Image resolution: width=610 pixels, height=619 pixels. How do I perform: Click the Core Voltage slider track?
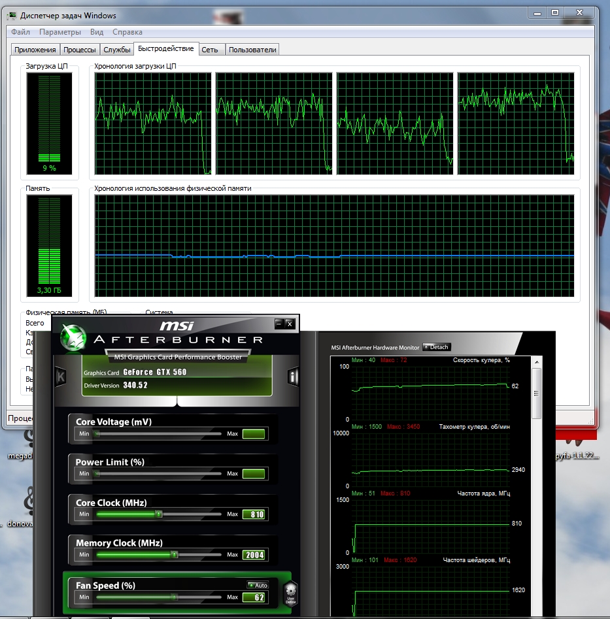(x=158, y=433)
